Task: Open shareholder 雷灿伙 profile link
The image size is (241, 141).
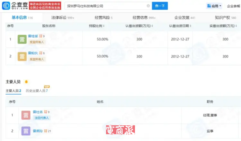Action: pyautogui.click(x=33, y=53)
